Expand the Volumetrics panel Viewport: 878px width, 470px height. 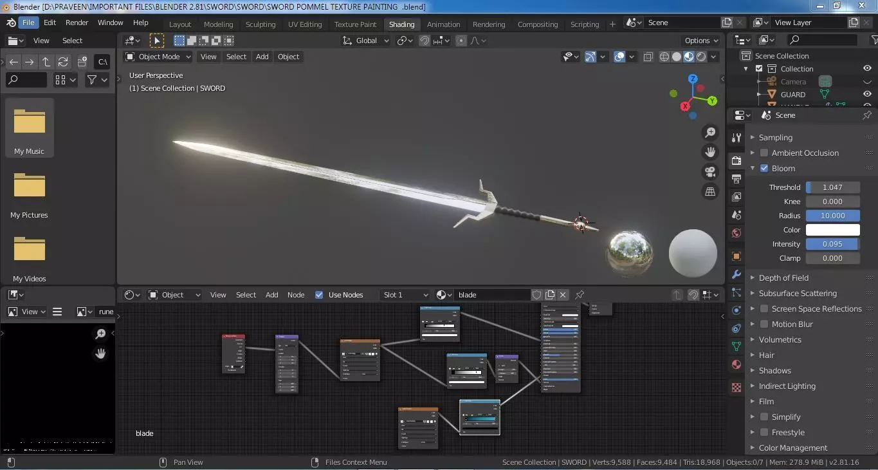click(x=780, y=340)
